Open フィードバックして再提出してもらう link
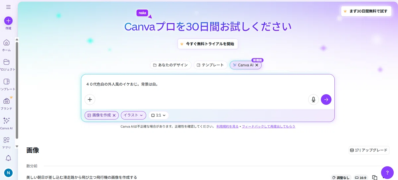Screen dimensions: 398x180 269,127
